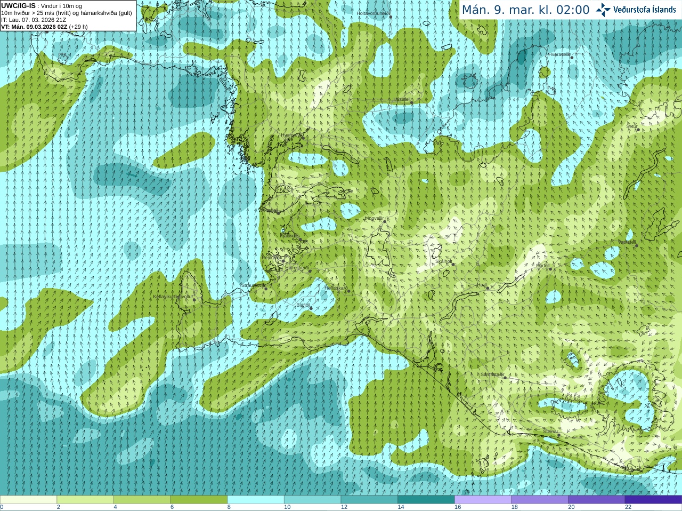Click the date header 'Mán. 9. mar. kl. 02:00'
Viewport: 682px width, 511px height.
(x=525, y=10)
